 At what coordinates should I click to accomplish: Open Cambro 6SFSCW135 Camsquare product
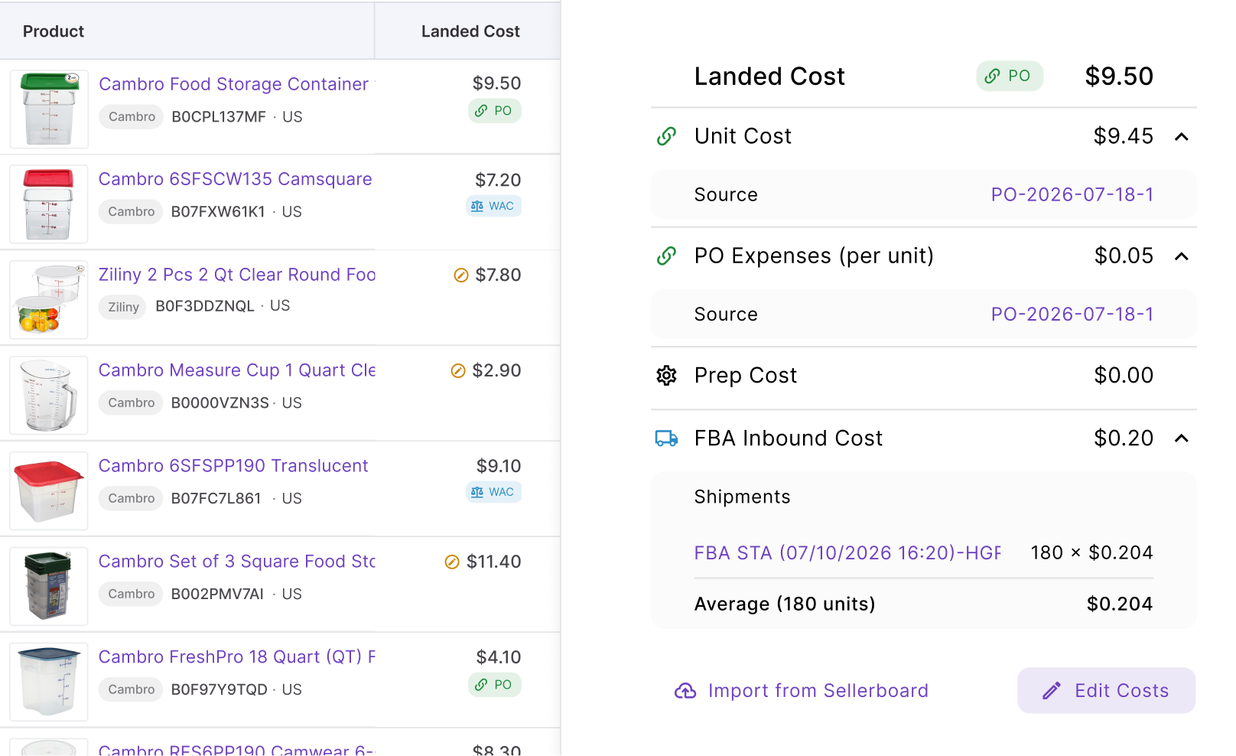pos(236,179)
